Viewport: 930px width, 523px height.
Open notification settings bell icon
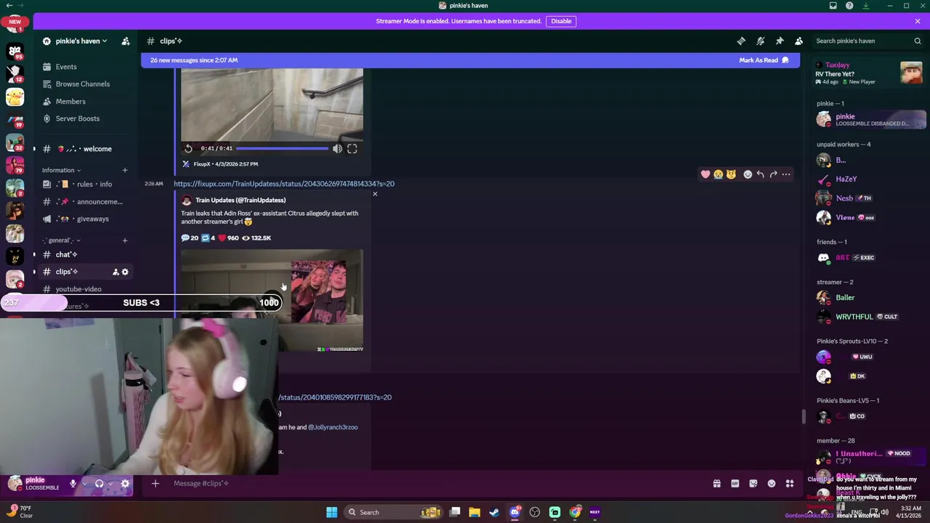[x=760, y=41]
